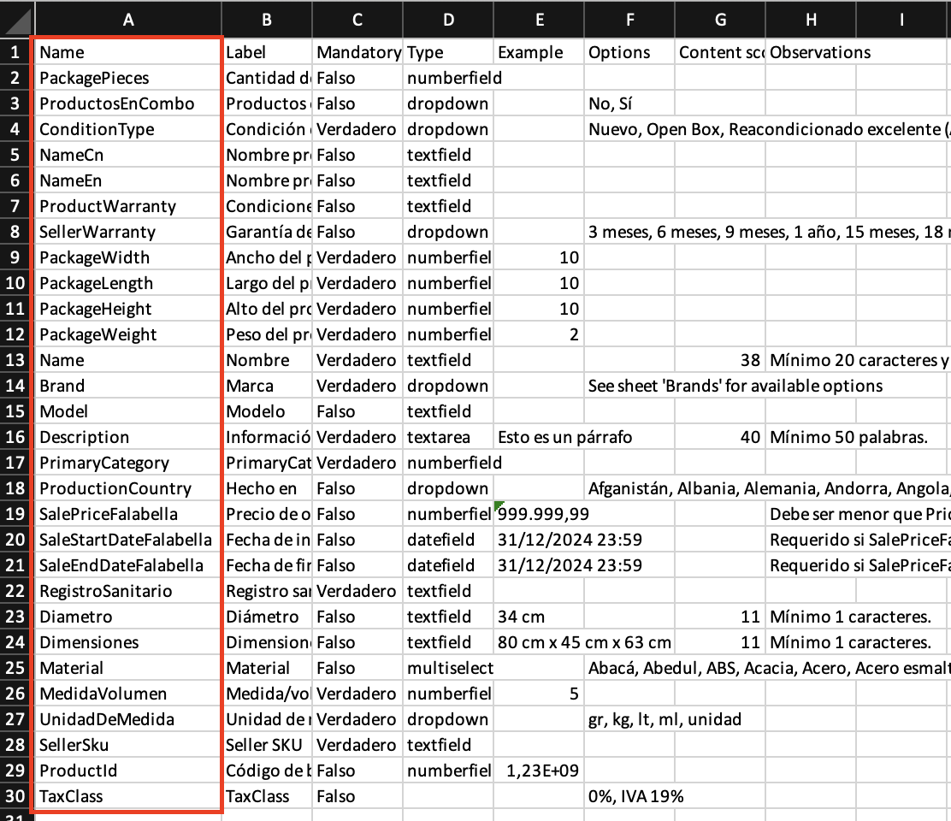The width and height of the screenshot is (951, 821).
Task: Click cell containing NameEn
Action: pyautogui.click(x=128, y=180)
